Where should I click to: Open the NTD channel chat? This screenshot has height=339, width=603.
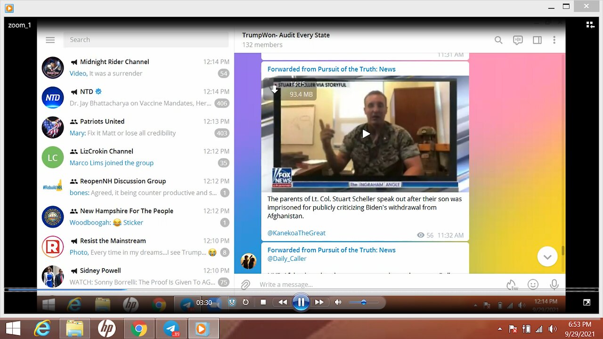coord(136,97)
